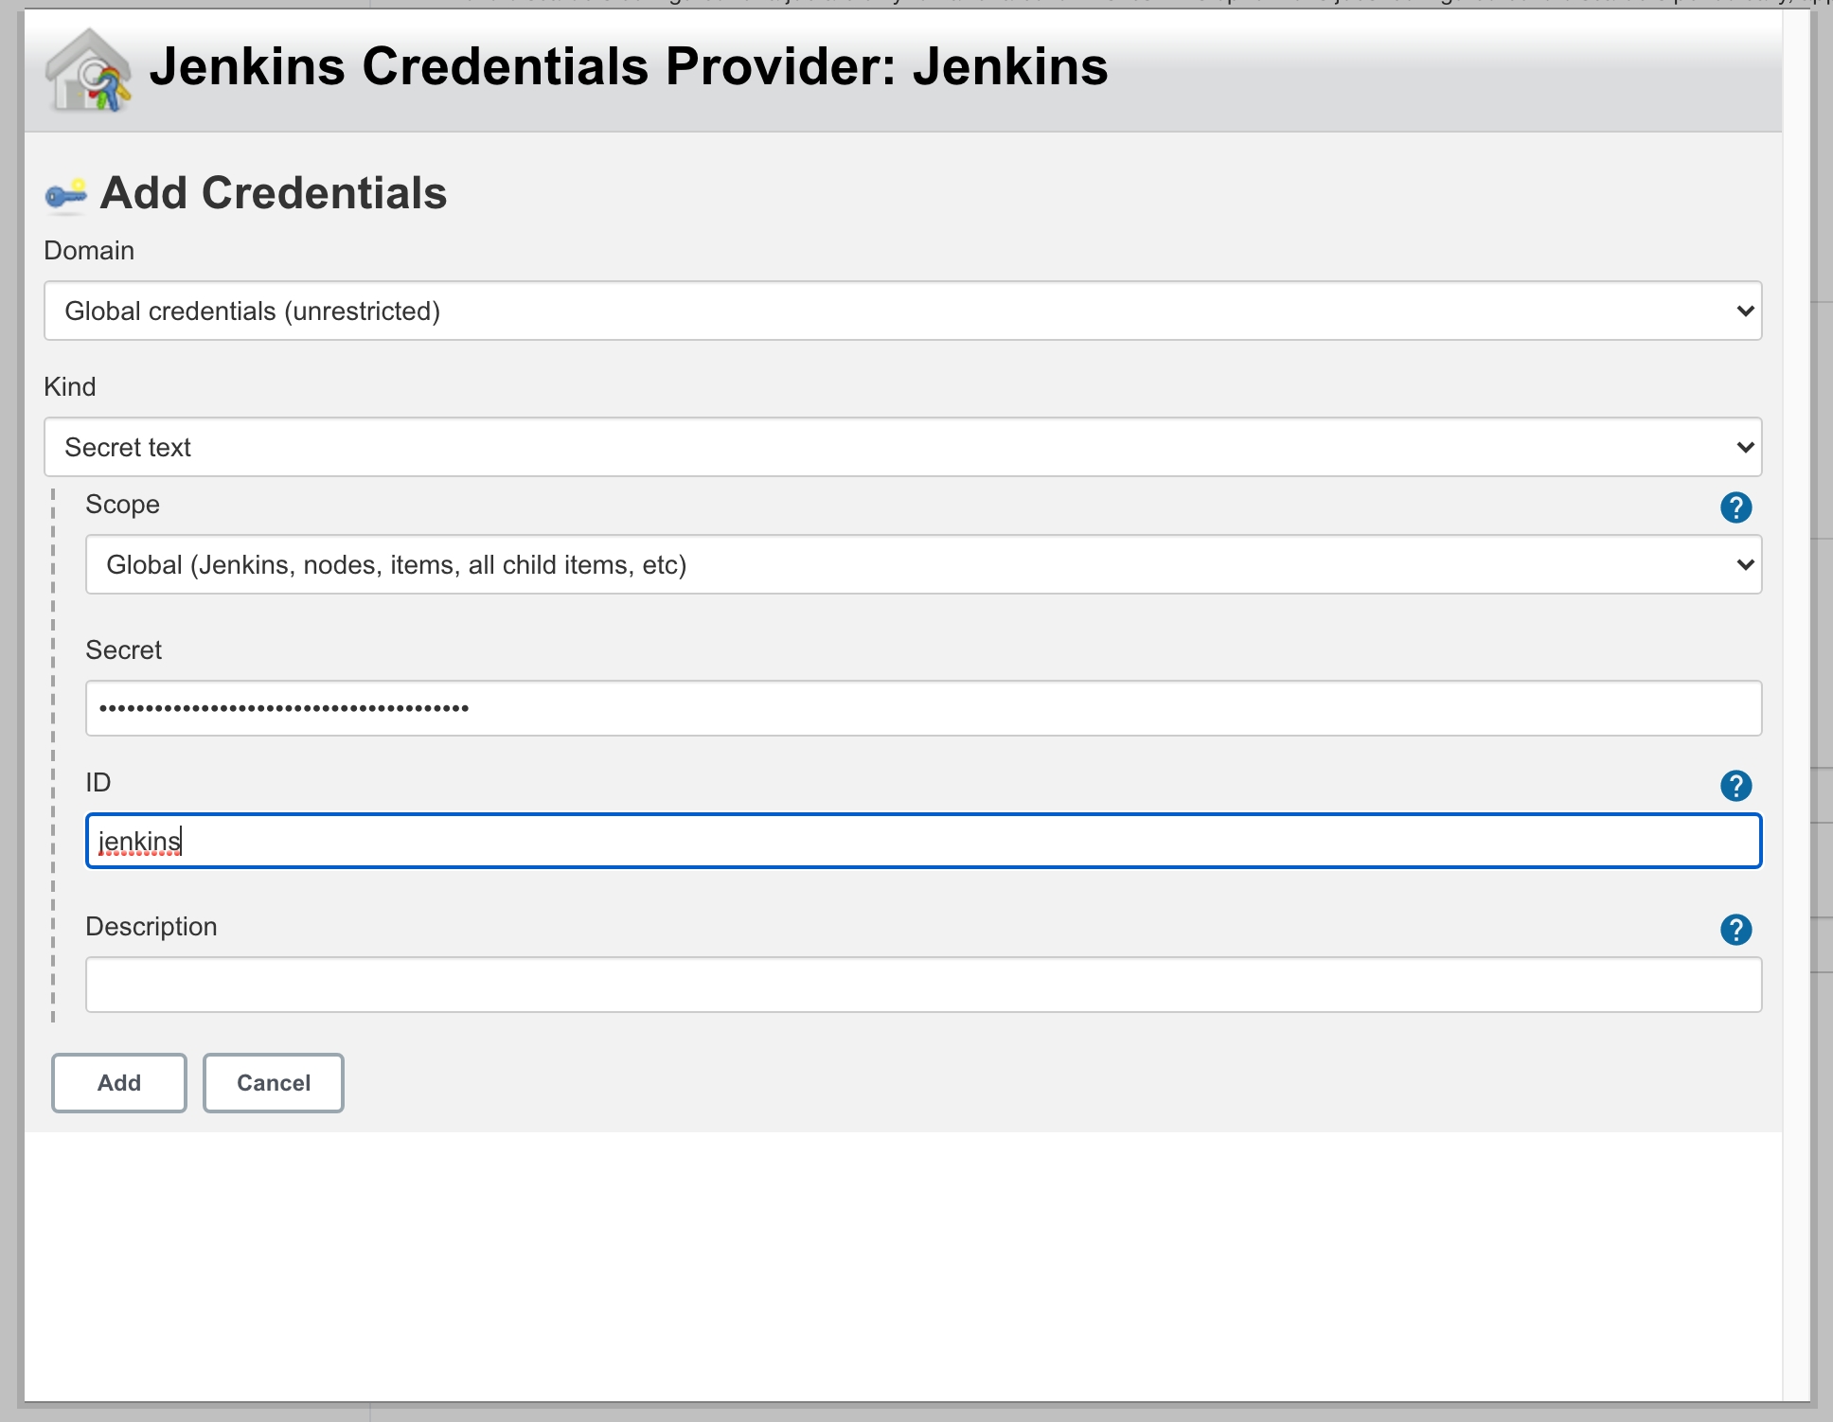Click the Scope label text
Image resolution: width=1833 pixels, height=1422 pixels.
pos(122,505)
